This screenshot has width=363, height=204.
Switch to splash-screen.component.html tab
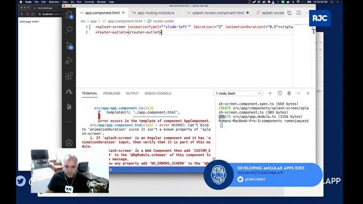[x=218, y=13]
